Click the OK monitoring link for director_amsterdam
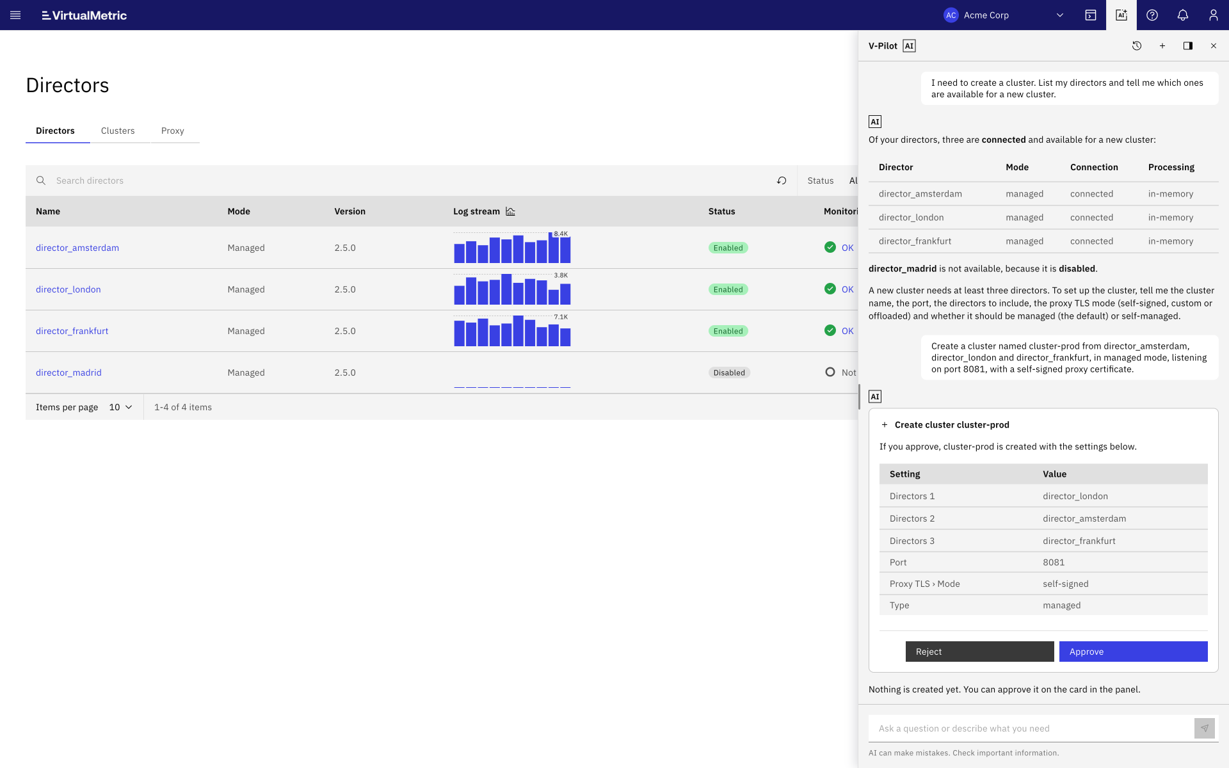 point(847,248)
